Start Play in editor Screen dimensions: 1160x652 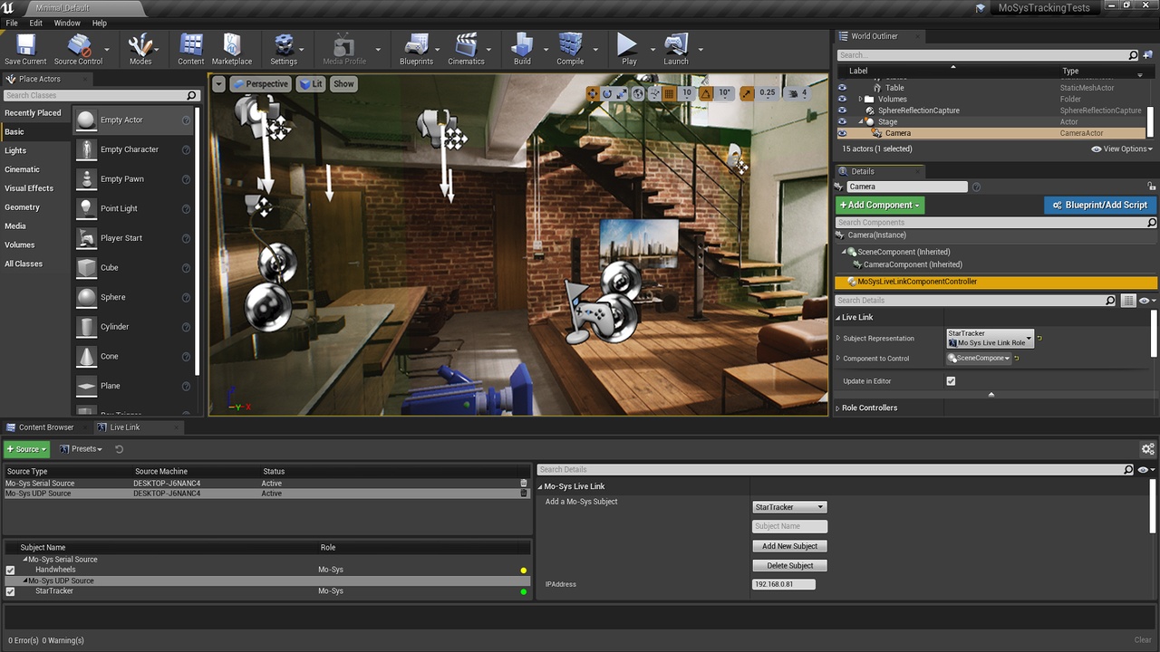pyautogui.click(x=628, y=49)
